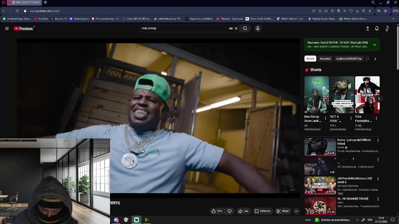
Task: Open options for Gunna video
Action: tap(378, 140)
